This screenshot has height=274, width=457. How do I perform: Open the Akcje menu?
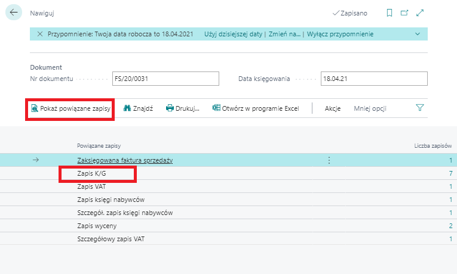[x=333, y=108]
